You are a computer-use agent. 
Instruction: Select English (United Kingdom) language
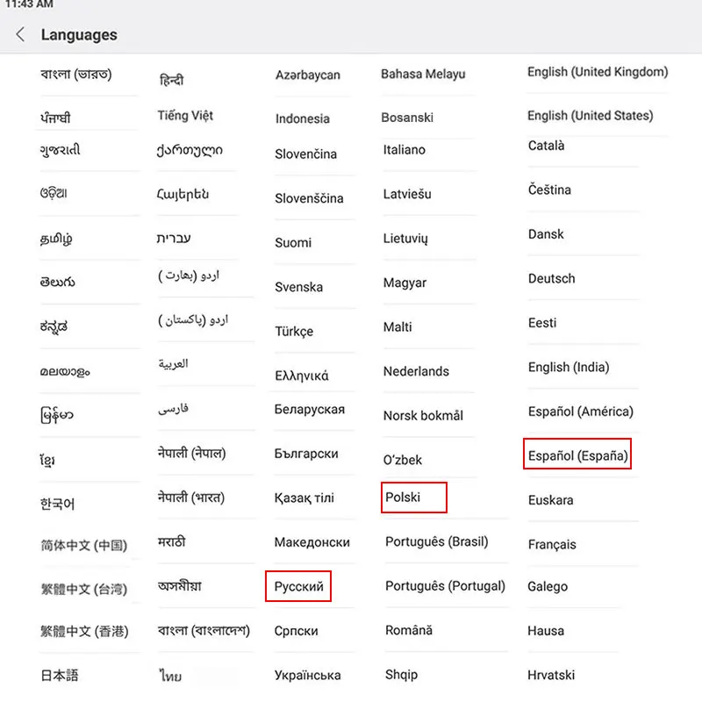[598, 72]
